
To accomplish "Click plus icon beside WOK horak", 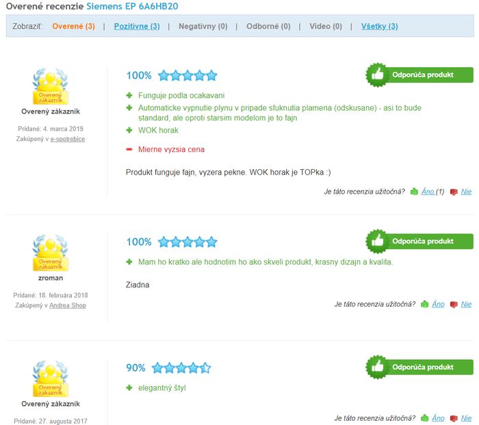I will pos(129,130).
